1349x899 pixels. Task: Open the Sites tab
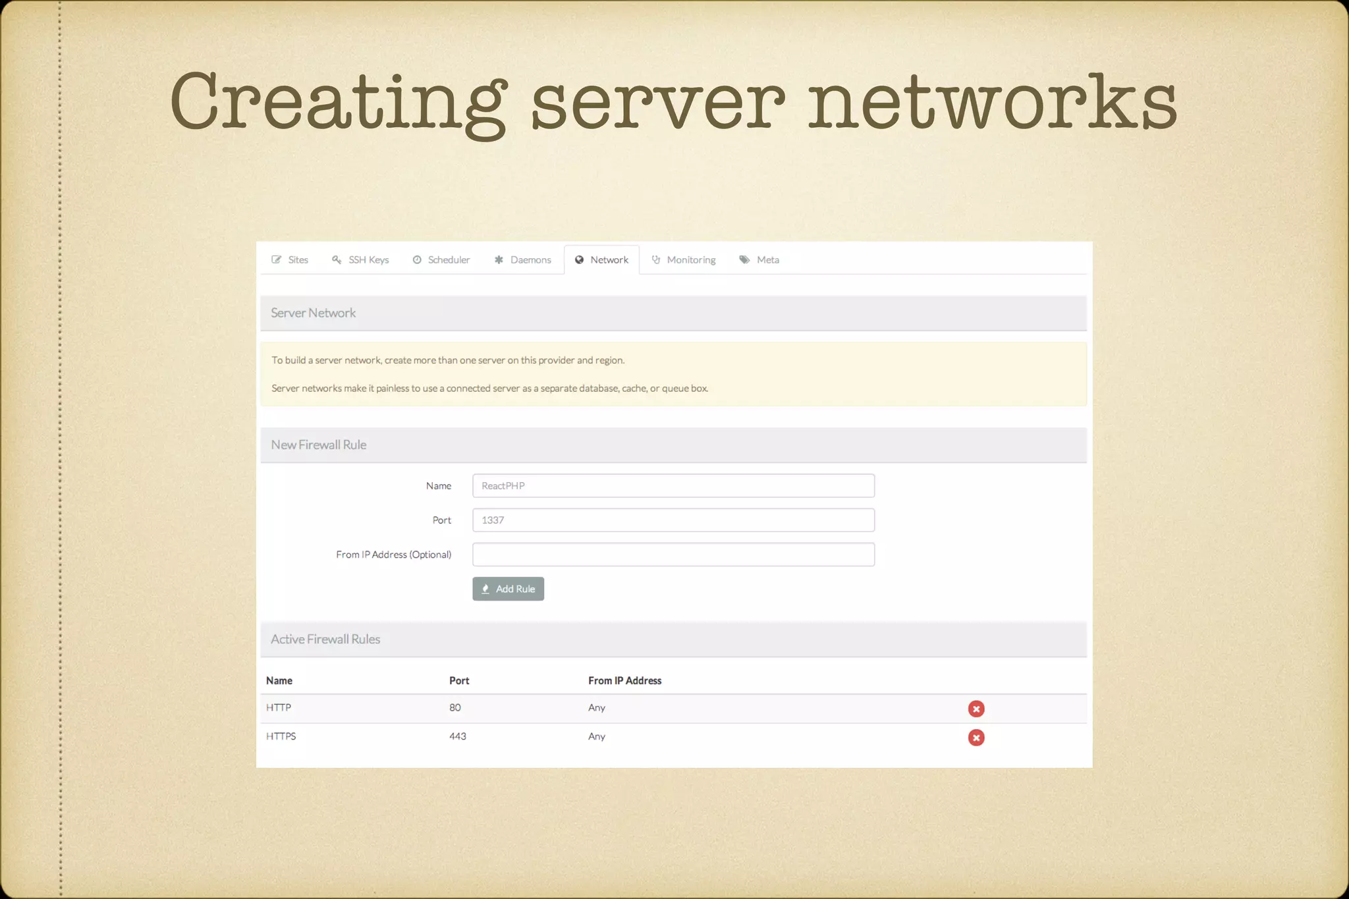point(290,259)
